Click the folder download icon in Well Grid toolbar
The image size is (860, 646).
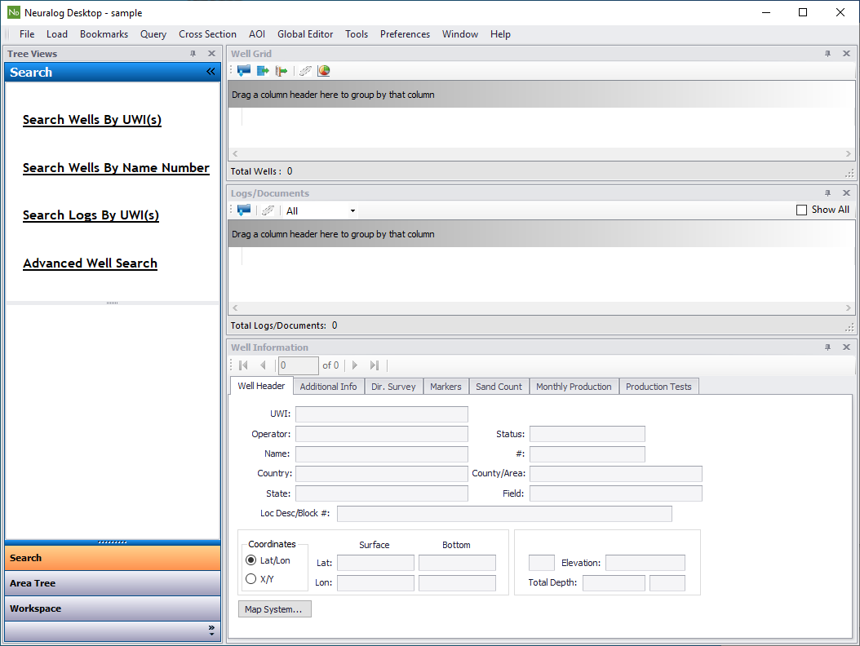(x=243, y=71)
